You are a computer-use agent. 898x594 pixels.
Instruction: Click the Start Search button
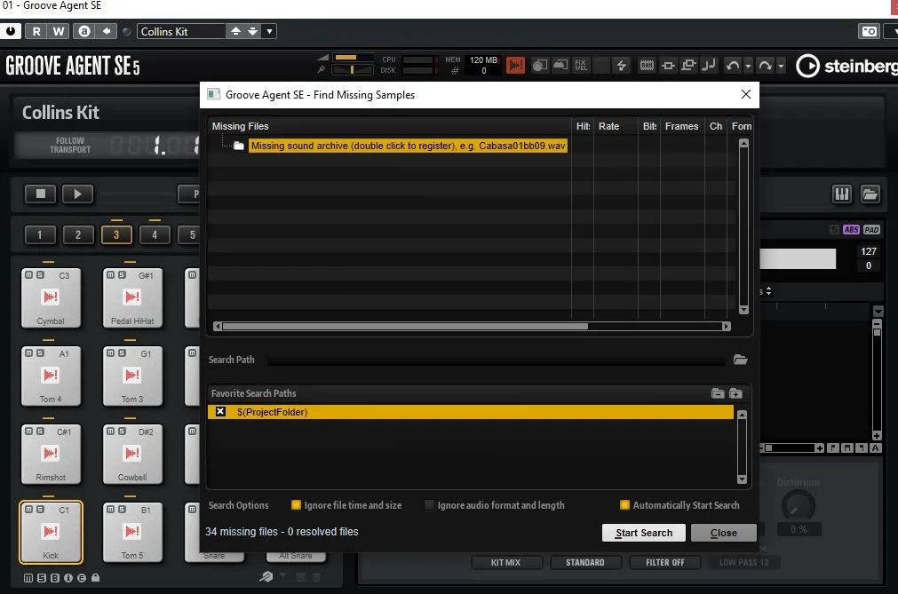click(x=644, y=533)
